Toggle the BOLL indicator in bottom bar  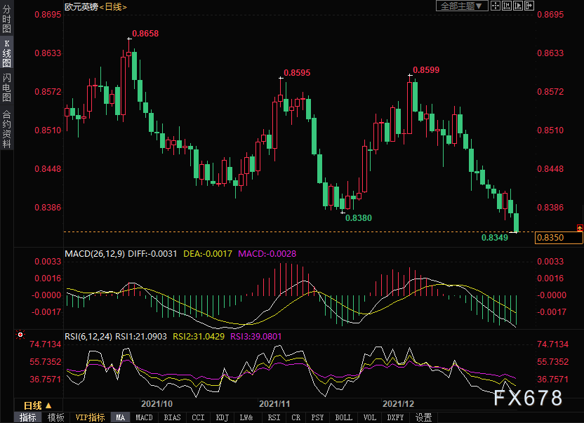(x=343, y=417)
